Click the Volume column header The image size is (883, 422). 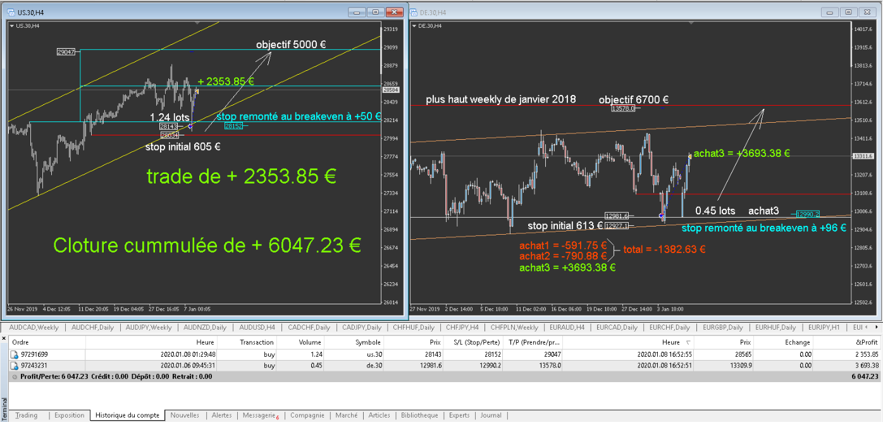point(310,342)
